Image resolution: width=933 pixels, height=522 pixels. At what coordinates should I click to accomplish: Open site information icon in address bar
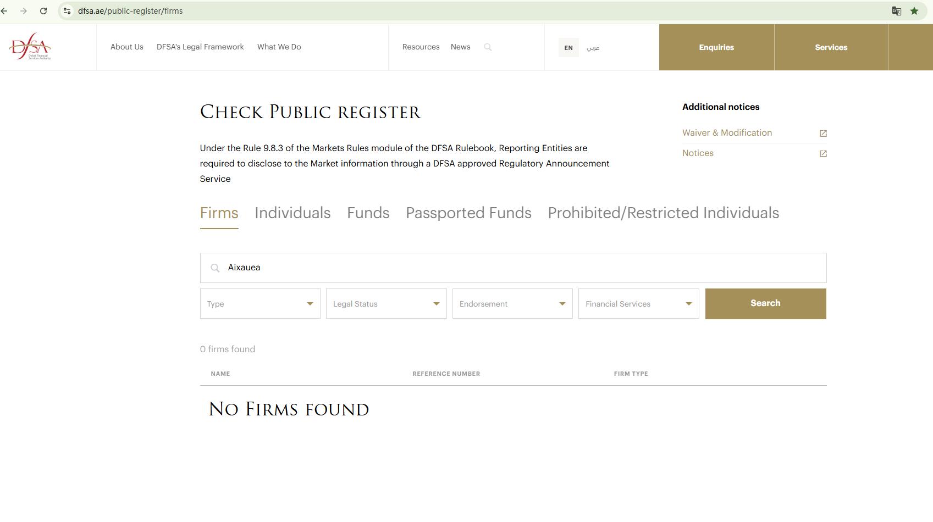coord(67,11)
